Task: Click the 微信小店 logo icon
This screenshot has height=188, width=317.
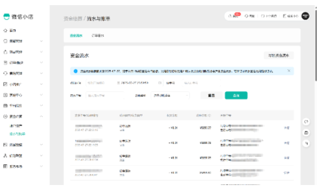Action: coord(6,17)
